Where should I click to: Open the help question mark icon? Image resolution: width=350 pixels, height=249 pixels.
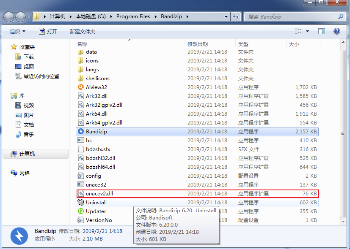[x=337, y=31]
